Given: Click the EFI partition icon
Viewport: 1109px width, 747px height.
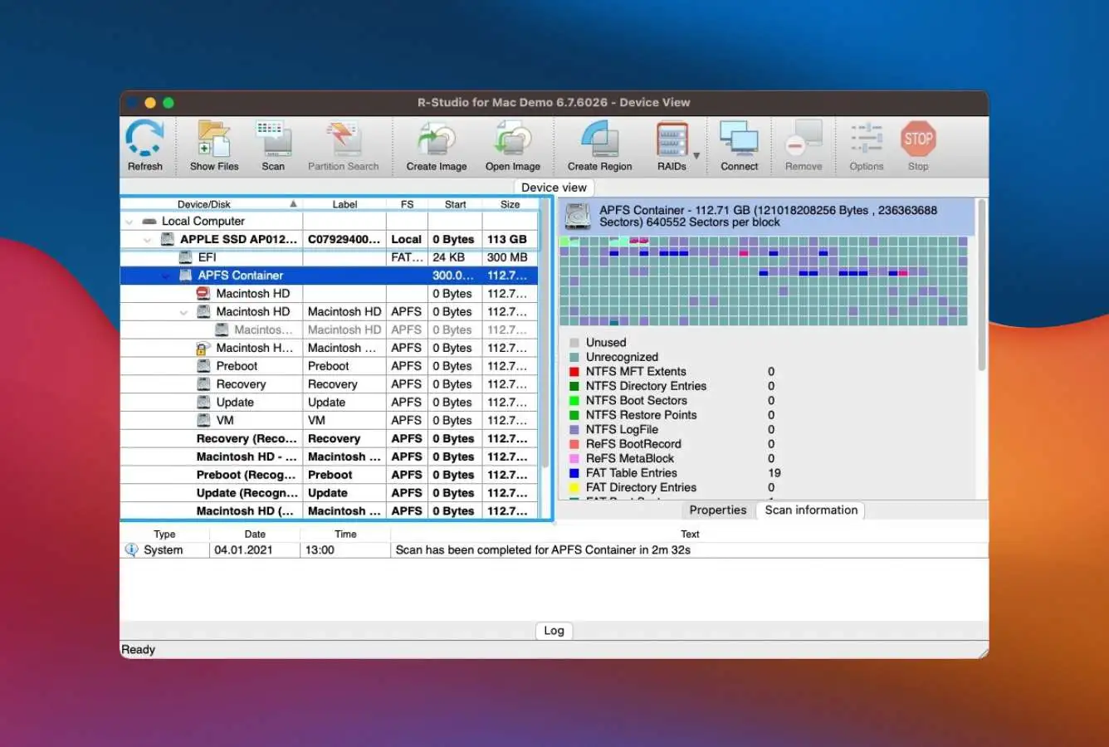Looking at the screenshot, I should click(x=185, y=257).
